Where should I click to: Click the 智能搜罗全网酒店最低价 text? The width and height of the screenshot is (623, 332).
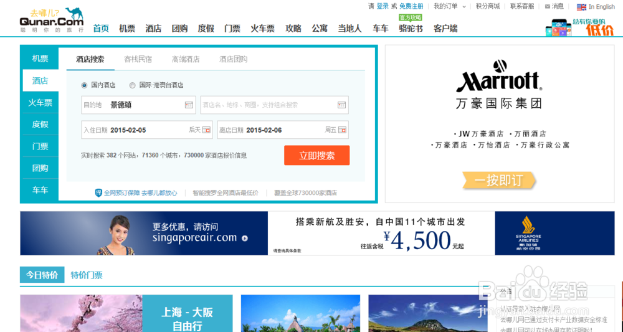tap(226, 193)
